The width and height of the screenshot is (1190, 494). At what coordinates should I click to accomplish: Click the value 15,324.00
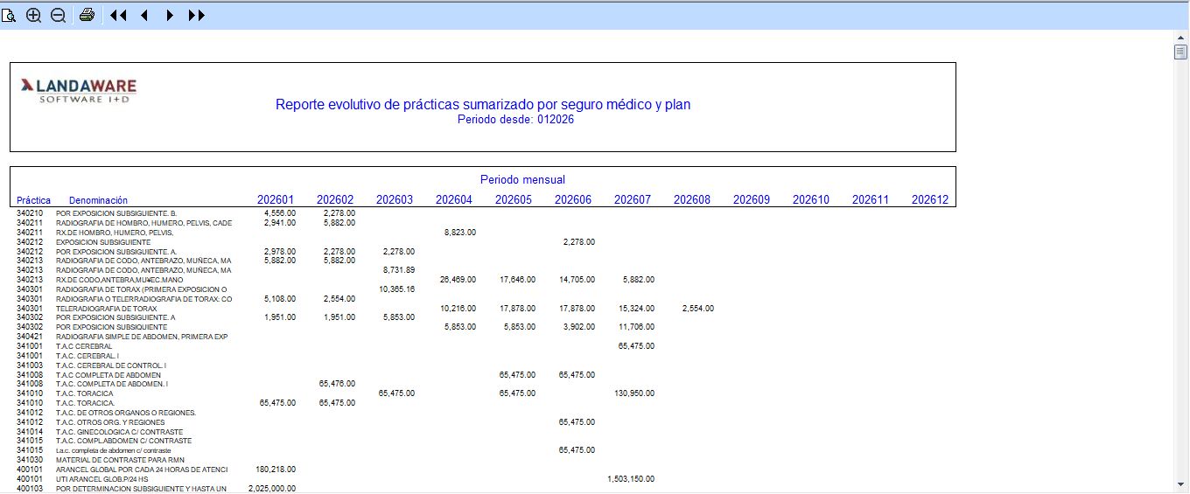pos(636,309)
